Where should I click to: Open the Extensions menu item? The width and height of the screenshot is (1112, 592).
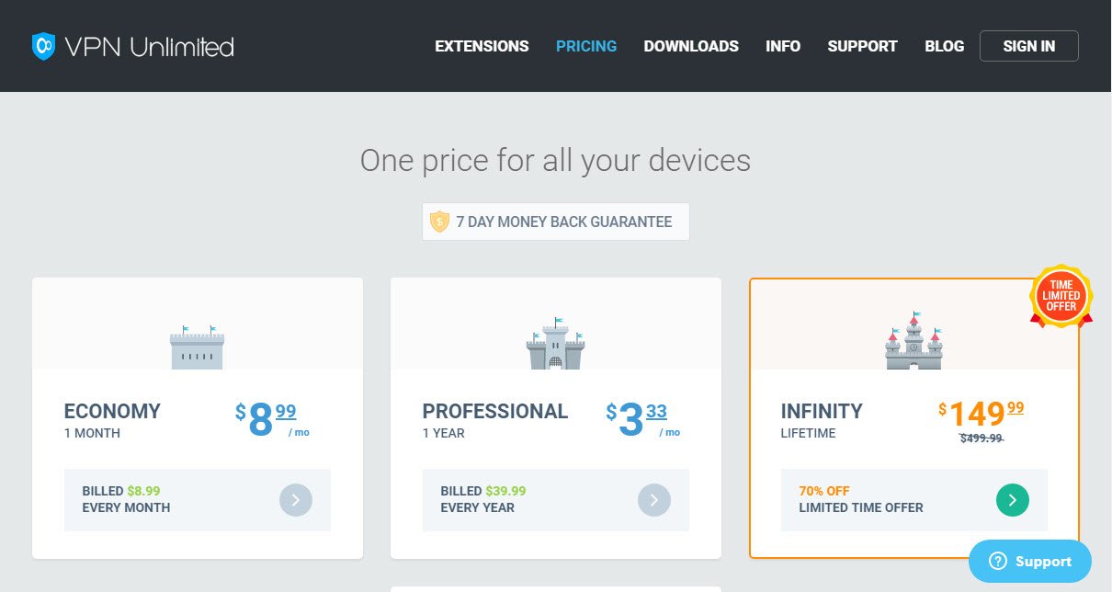(482, 46)
